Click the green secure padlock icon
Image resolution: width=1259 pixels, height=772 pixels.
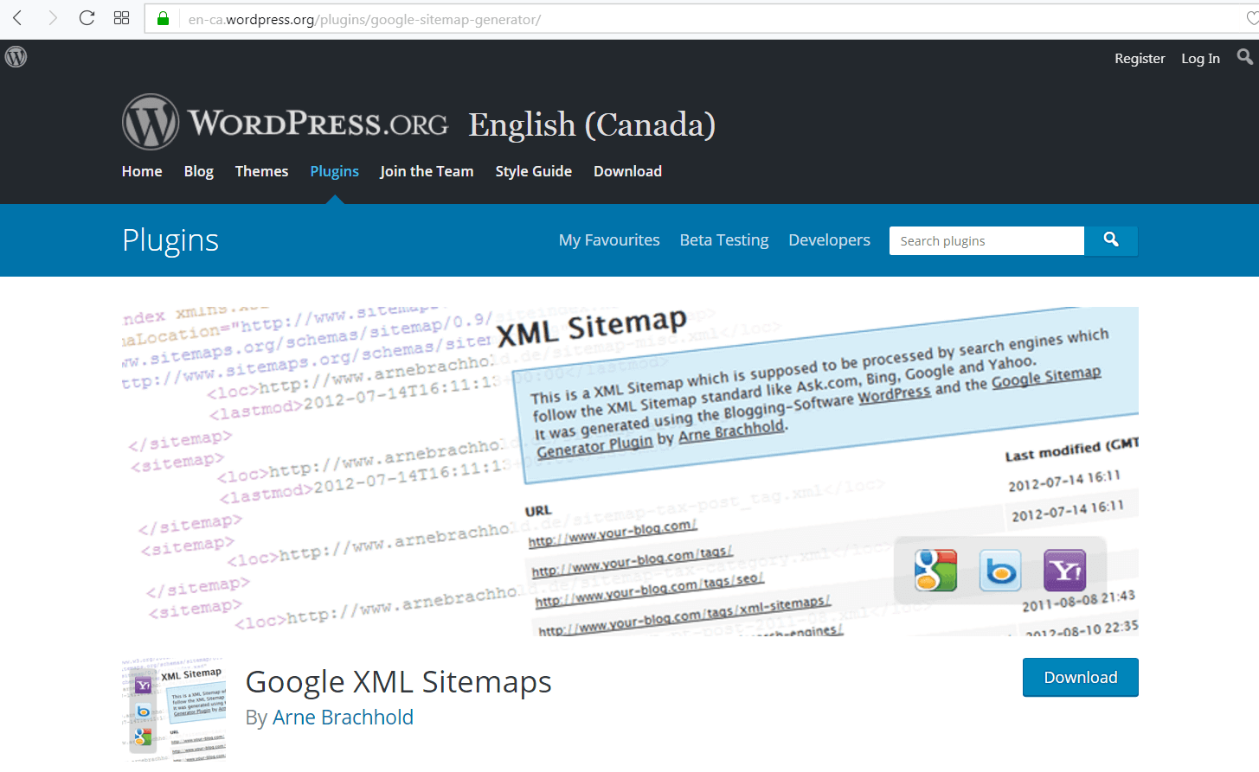[163, 18]
